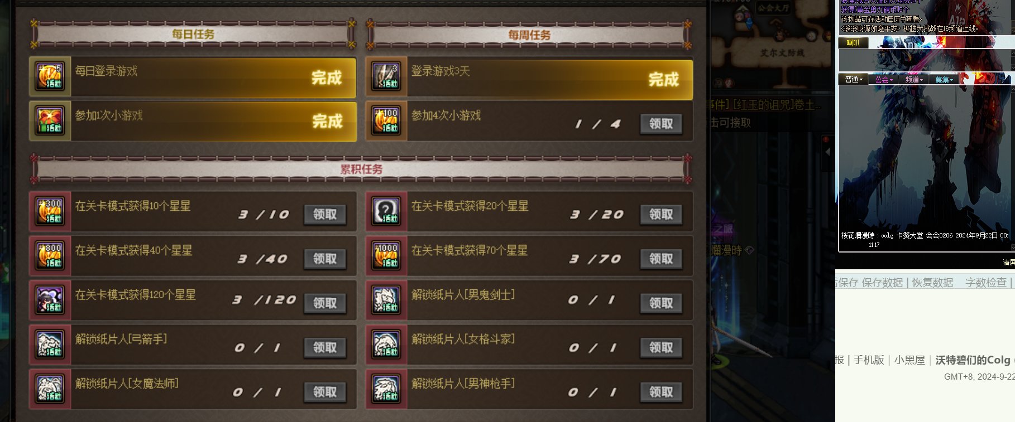Select the 喇叭 chat tab
The width and height of the screenshot is (1015, 422).
pyautogui.click(x=853, y=43)
